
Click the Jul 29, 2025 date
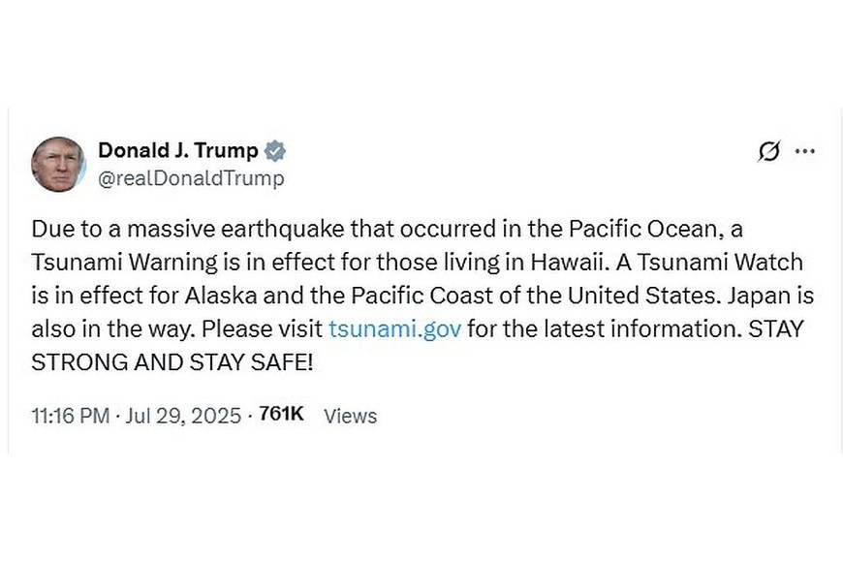(183, 416)
